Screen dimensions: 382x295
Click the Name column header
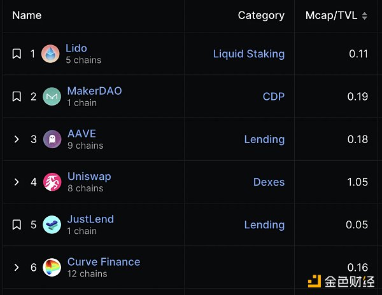tap(27, 15)
